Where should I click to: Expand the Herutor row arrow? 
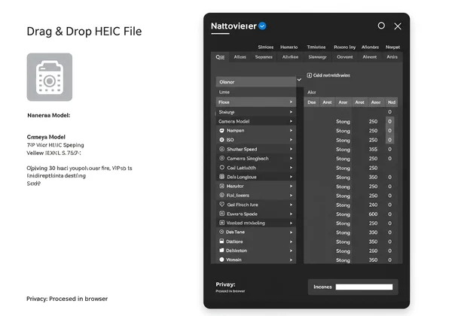(291, 186)
